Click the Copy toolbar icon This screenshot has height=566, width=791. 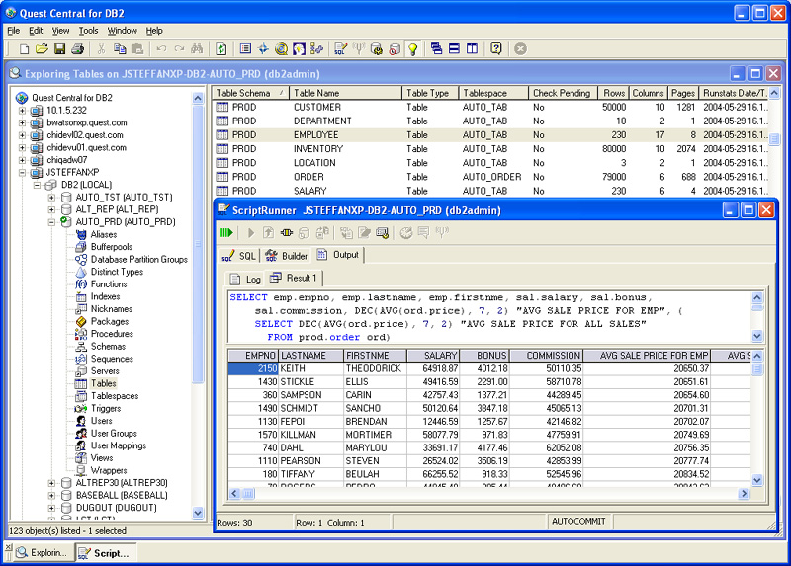[120, 48]
